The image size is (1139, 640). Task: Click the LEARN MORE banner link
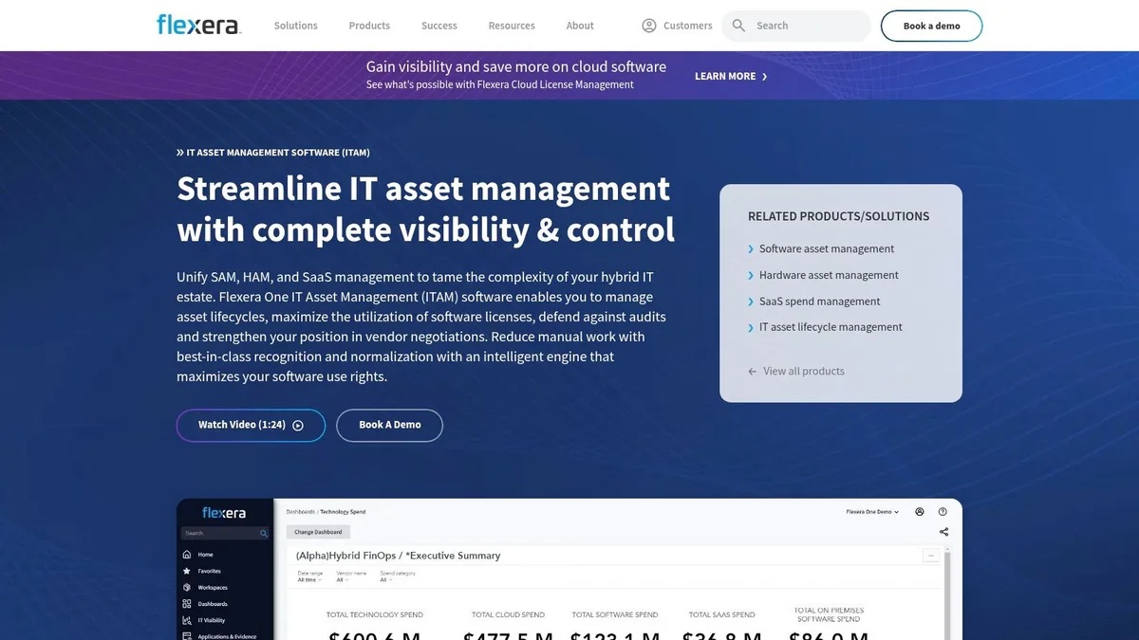point(731,77)
